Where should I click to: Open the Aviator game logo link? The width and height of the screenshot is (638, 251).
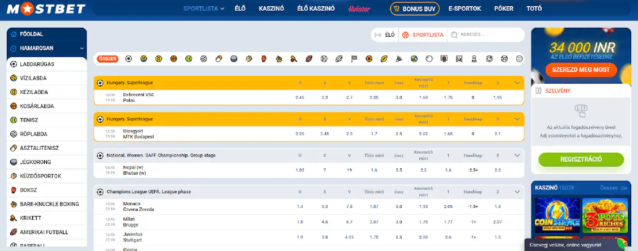coord(359,8)
